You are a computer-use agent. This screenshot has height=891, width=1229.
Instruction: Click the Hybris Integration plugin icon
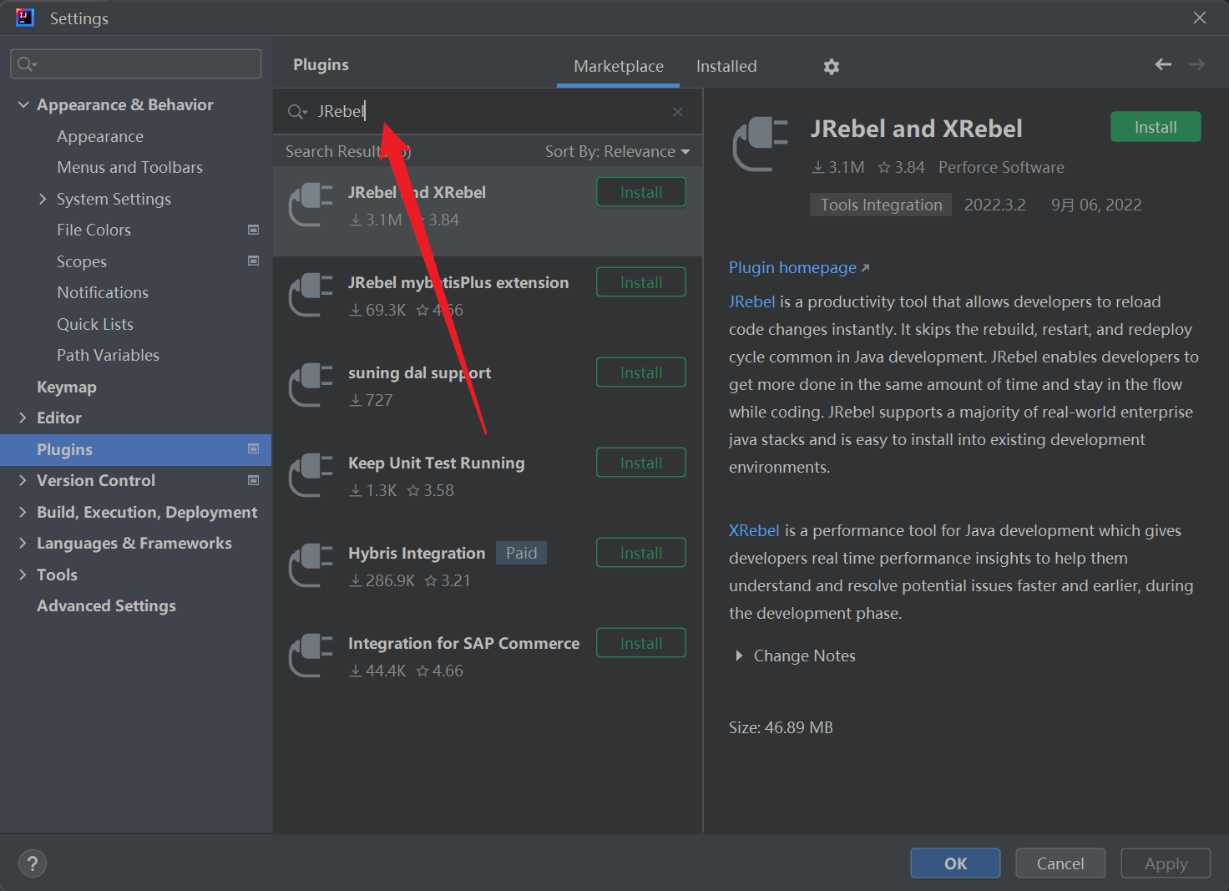311,566
